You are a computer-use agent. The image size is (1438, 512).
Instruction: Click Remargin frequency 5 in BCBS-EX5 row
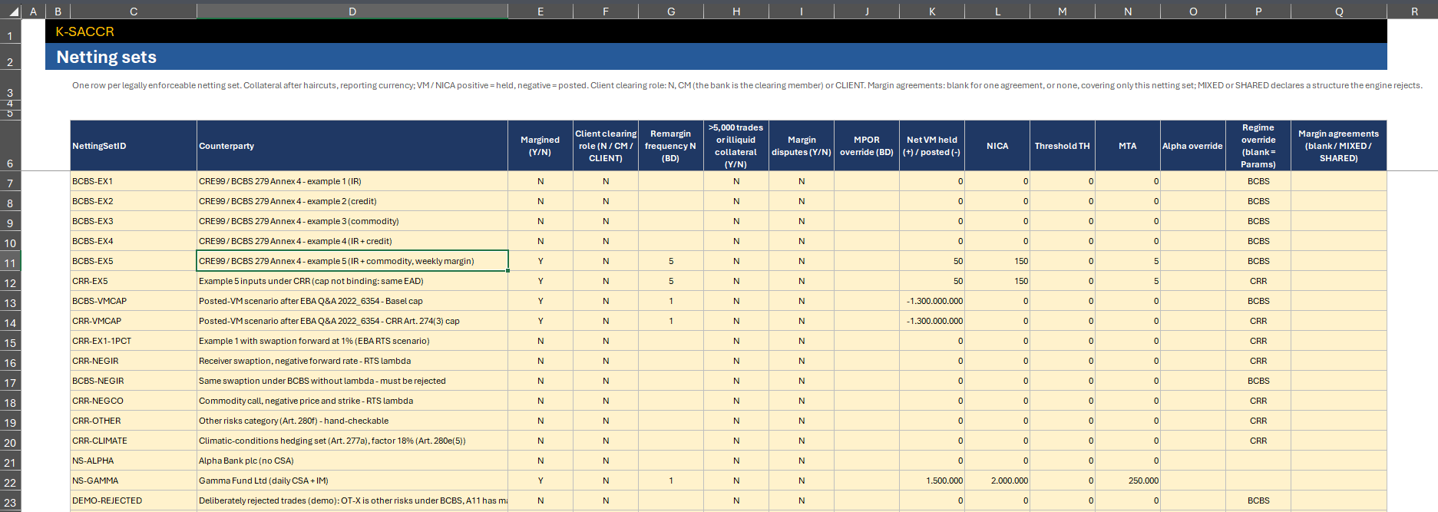[671, 261]
